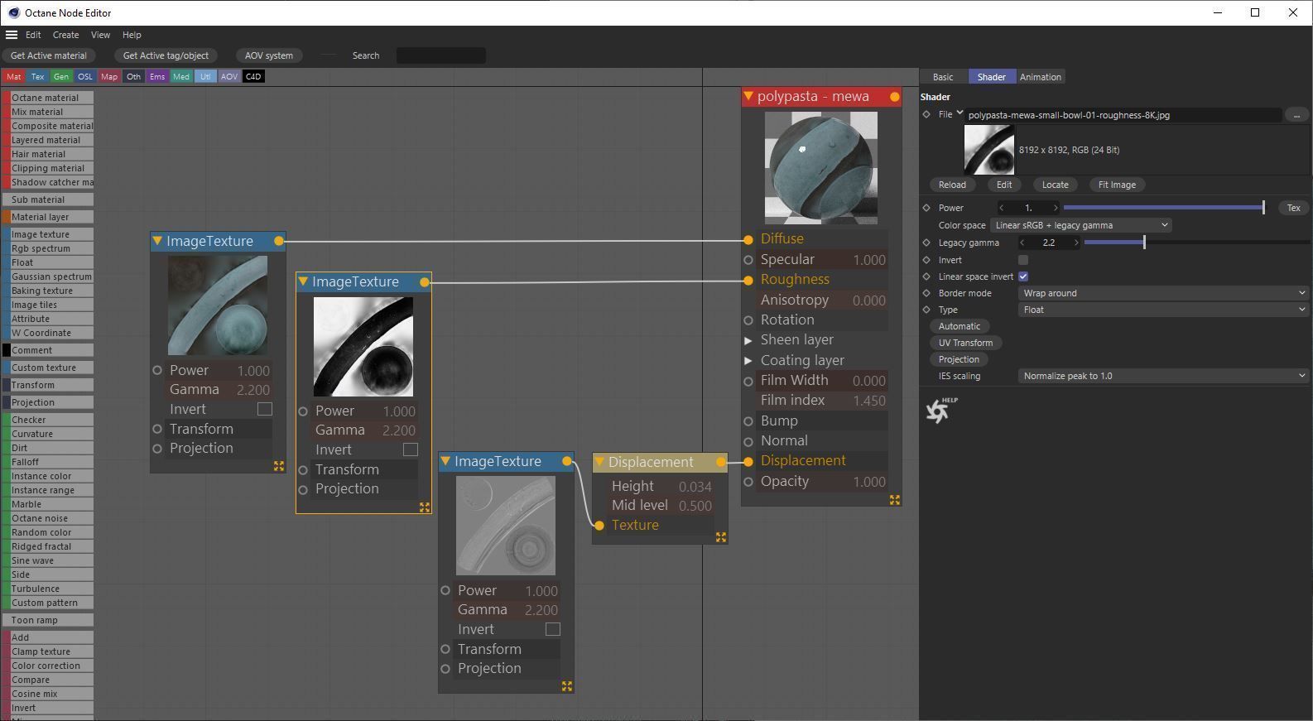Click the Fit Image button
Image resolution: width=1313 pixels, height=721 pixels.
click(1117, 185)
